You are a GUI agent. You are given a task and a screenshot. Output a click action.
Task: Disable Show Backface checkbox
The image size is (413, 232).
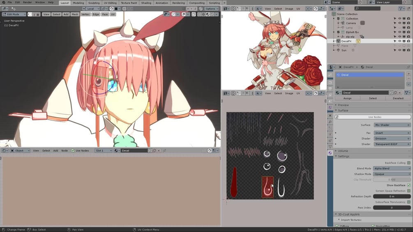tap(408, 185)
